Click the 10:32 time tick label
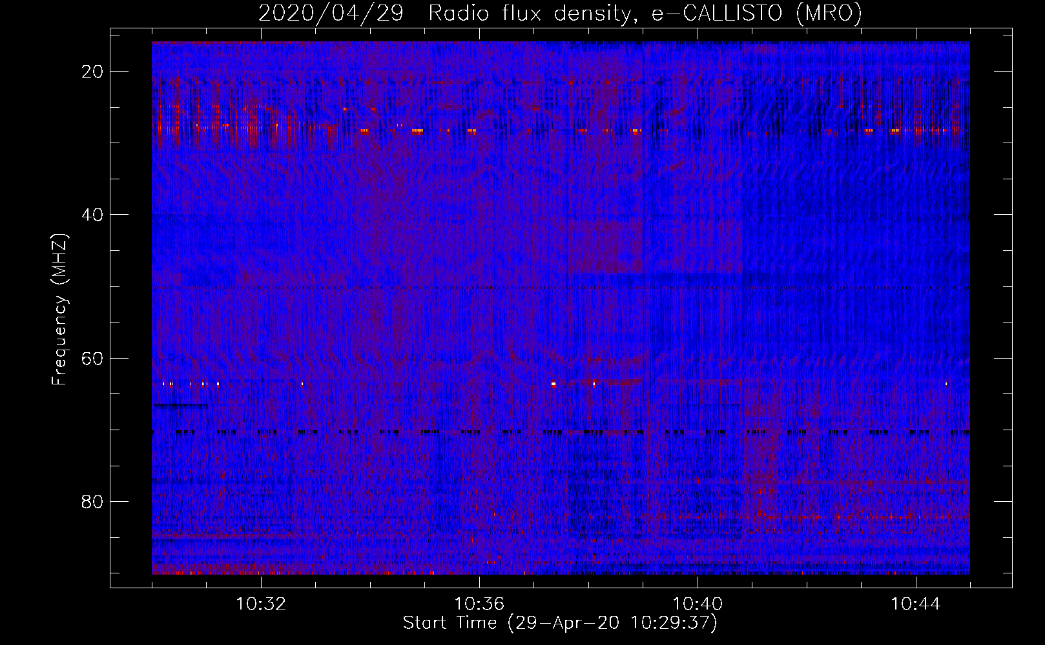This screenshot has height=645, width=1045. 261,604
